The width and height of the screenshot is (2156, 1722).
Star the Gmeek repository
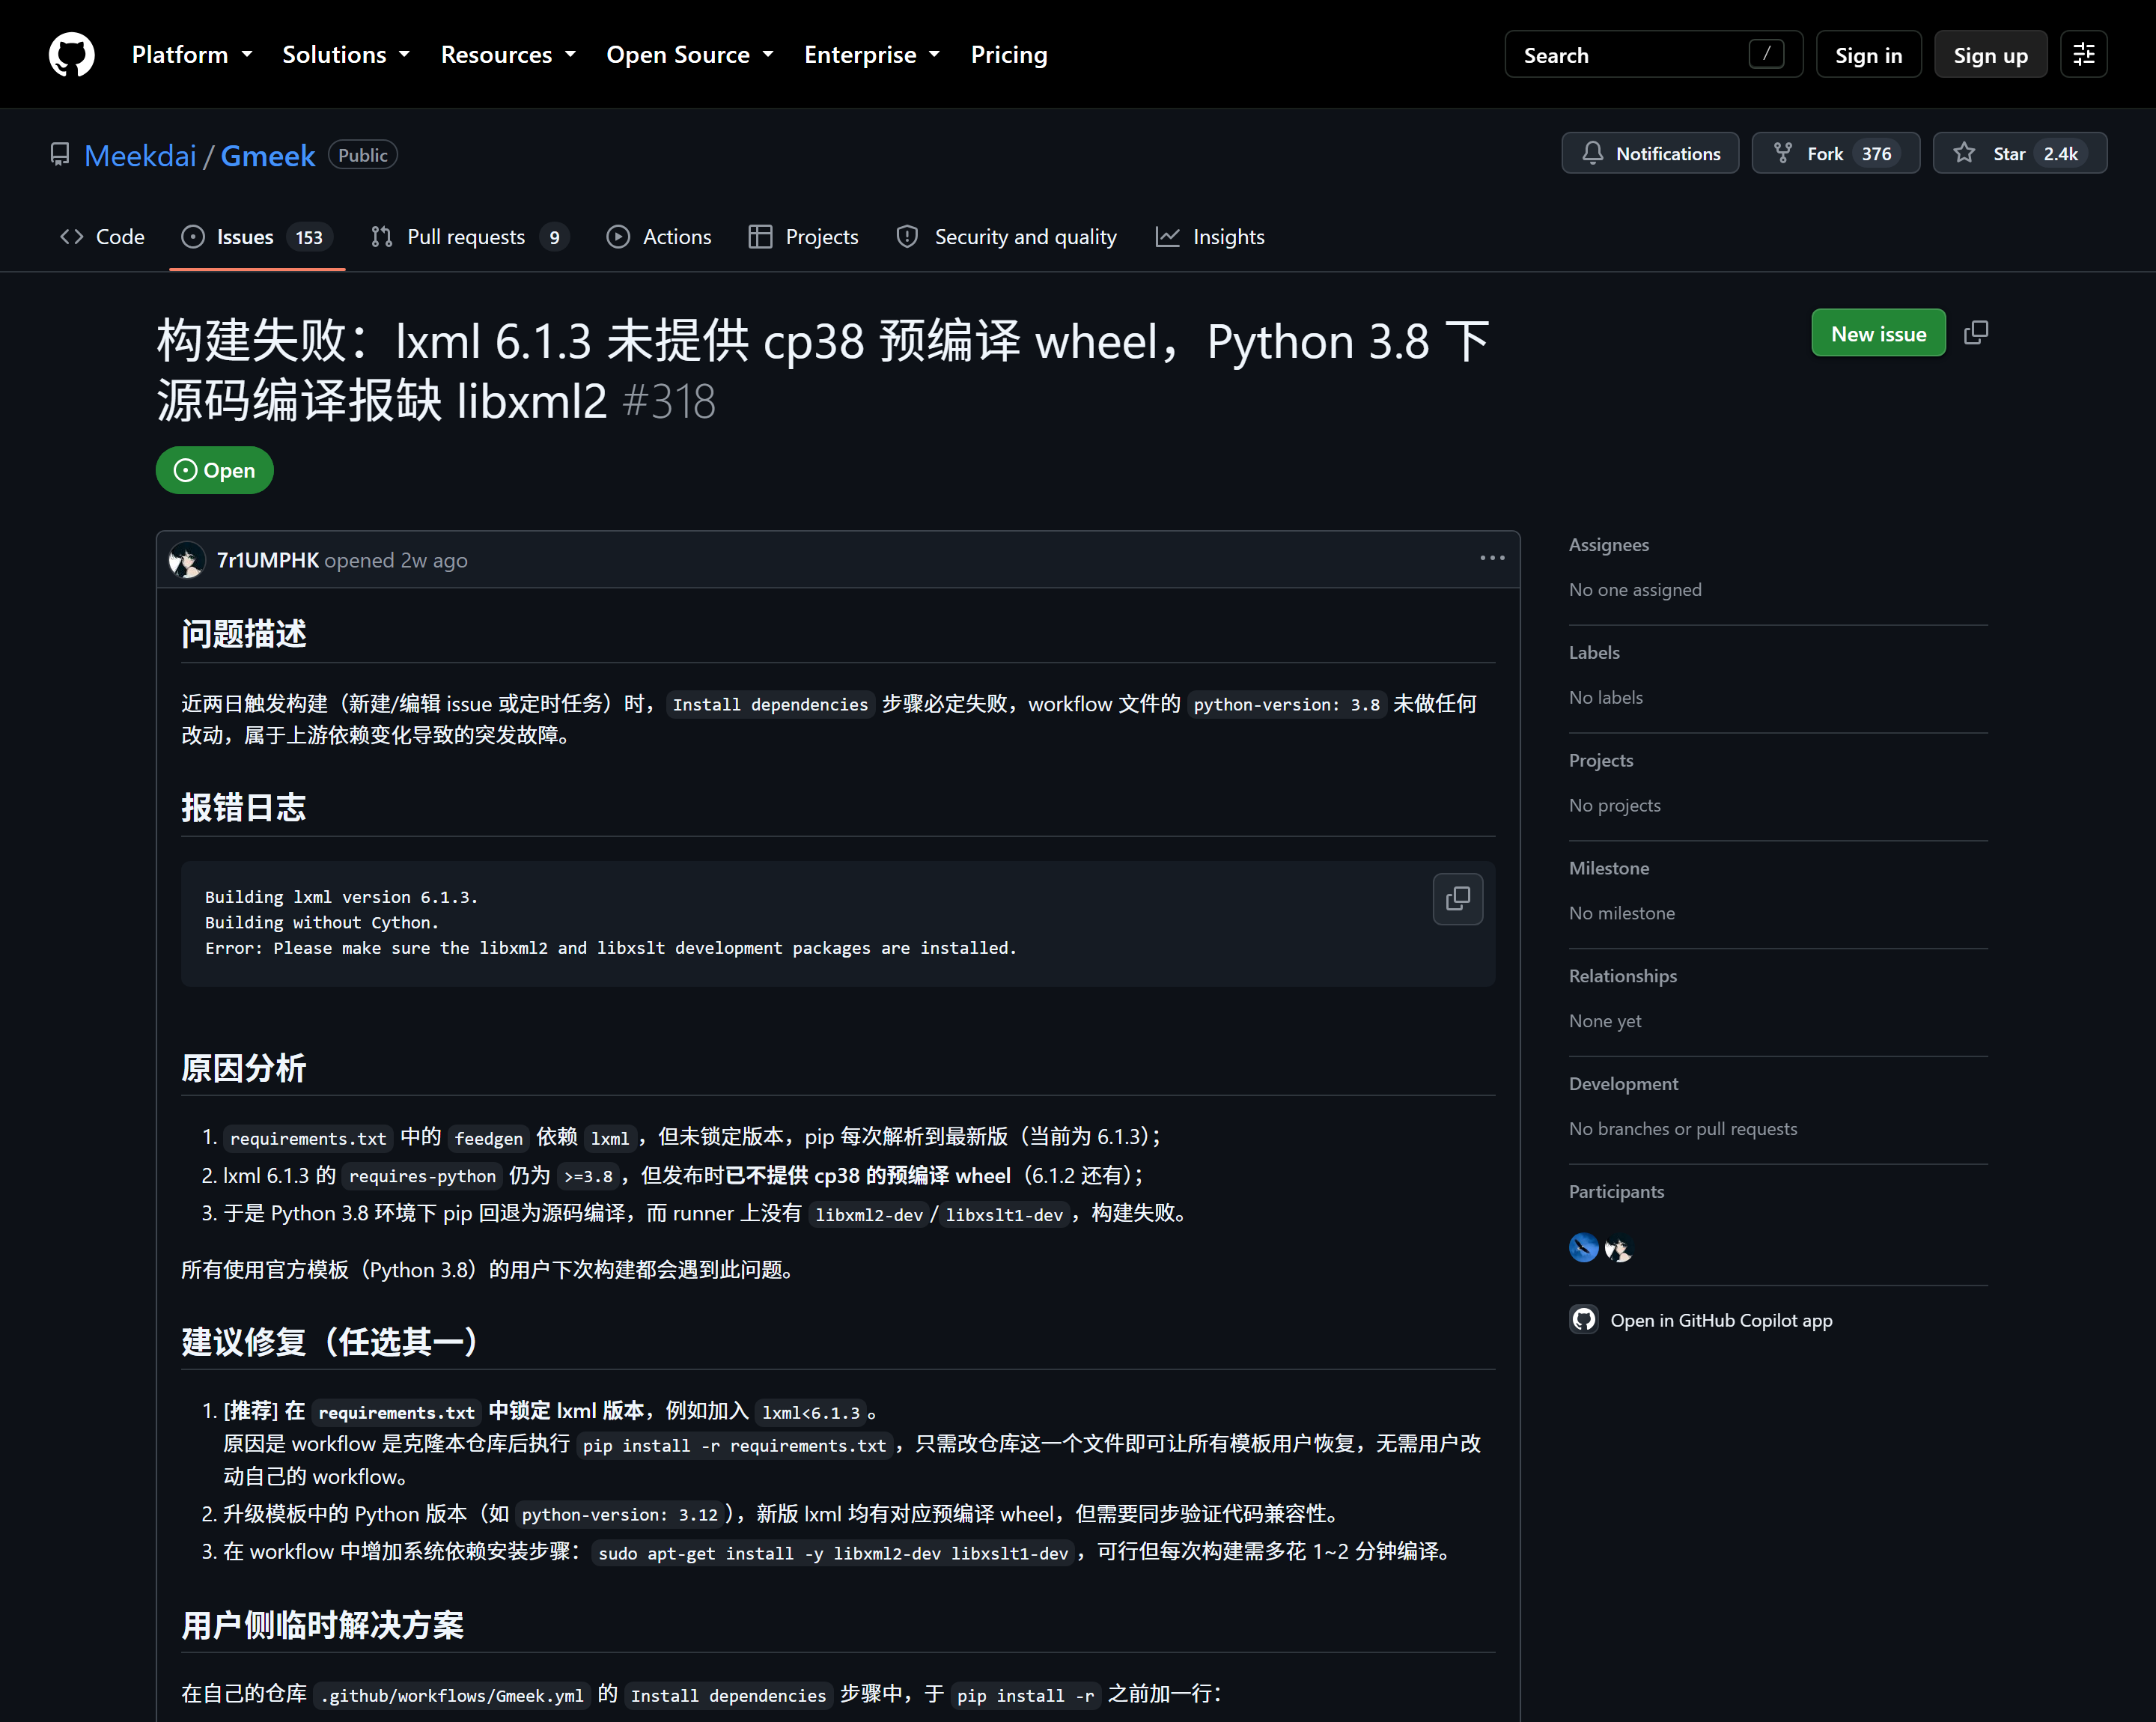tap(2020, 153)
